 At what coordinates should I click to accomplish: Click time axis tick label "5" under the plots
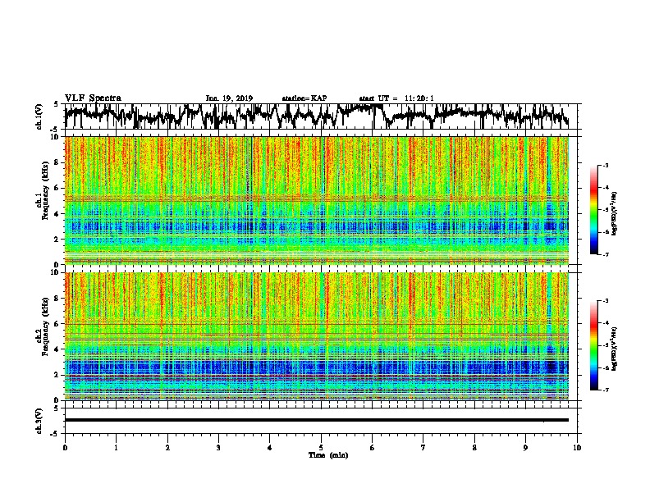coord(321,448)
